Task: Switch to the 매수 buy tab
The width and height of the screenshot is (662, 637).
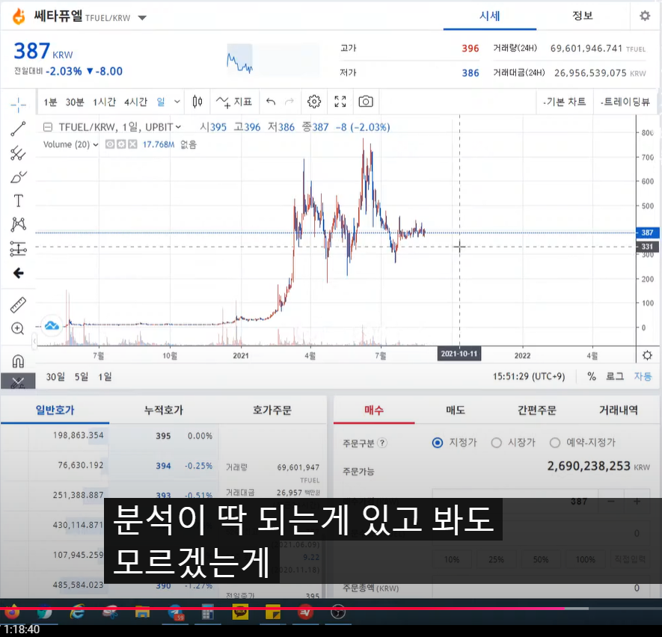Action: 374,410
